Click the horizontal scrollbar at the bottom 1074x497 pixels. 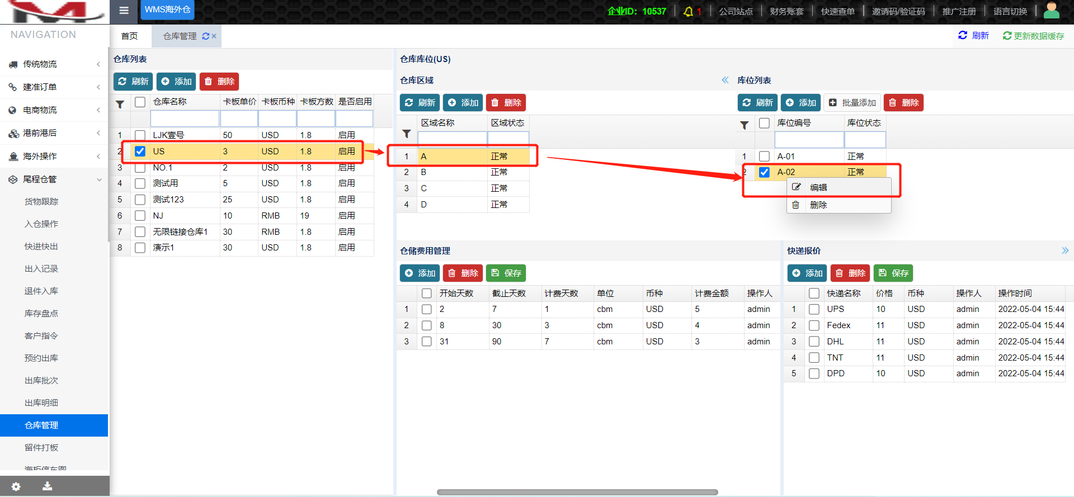tap(577, 493)
